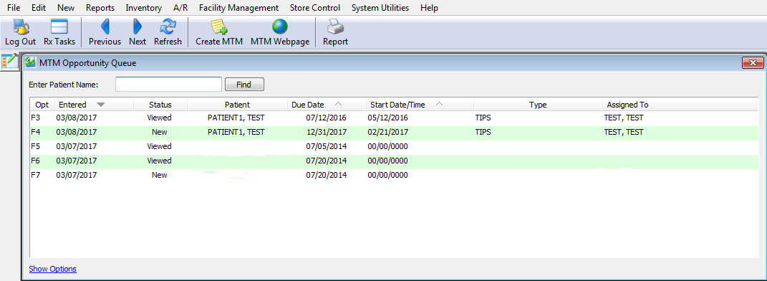Open the Inventory menu
Image resolution: width=767 pixels, height=281 pixels.
[x=144, y=8]
